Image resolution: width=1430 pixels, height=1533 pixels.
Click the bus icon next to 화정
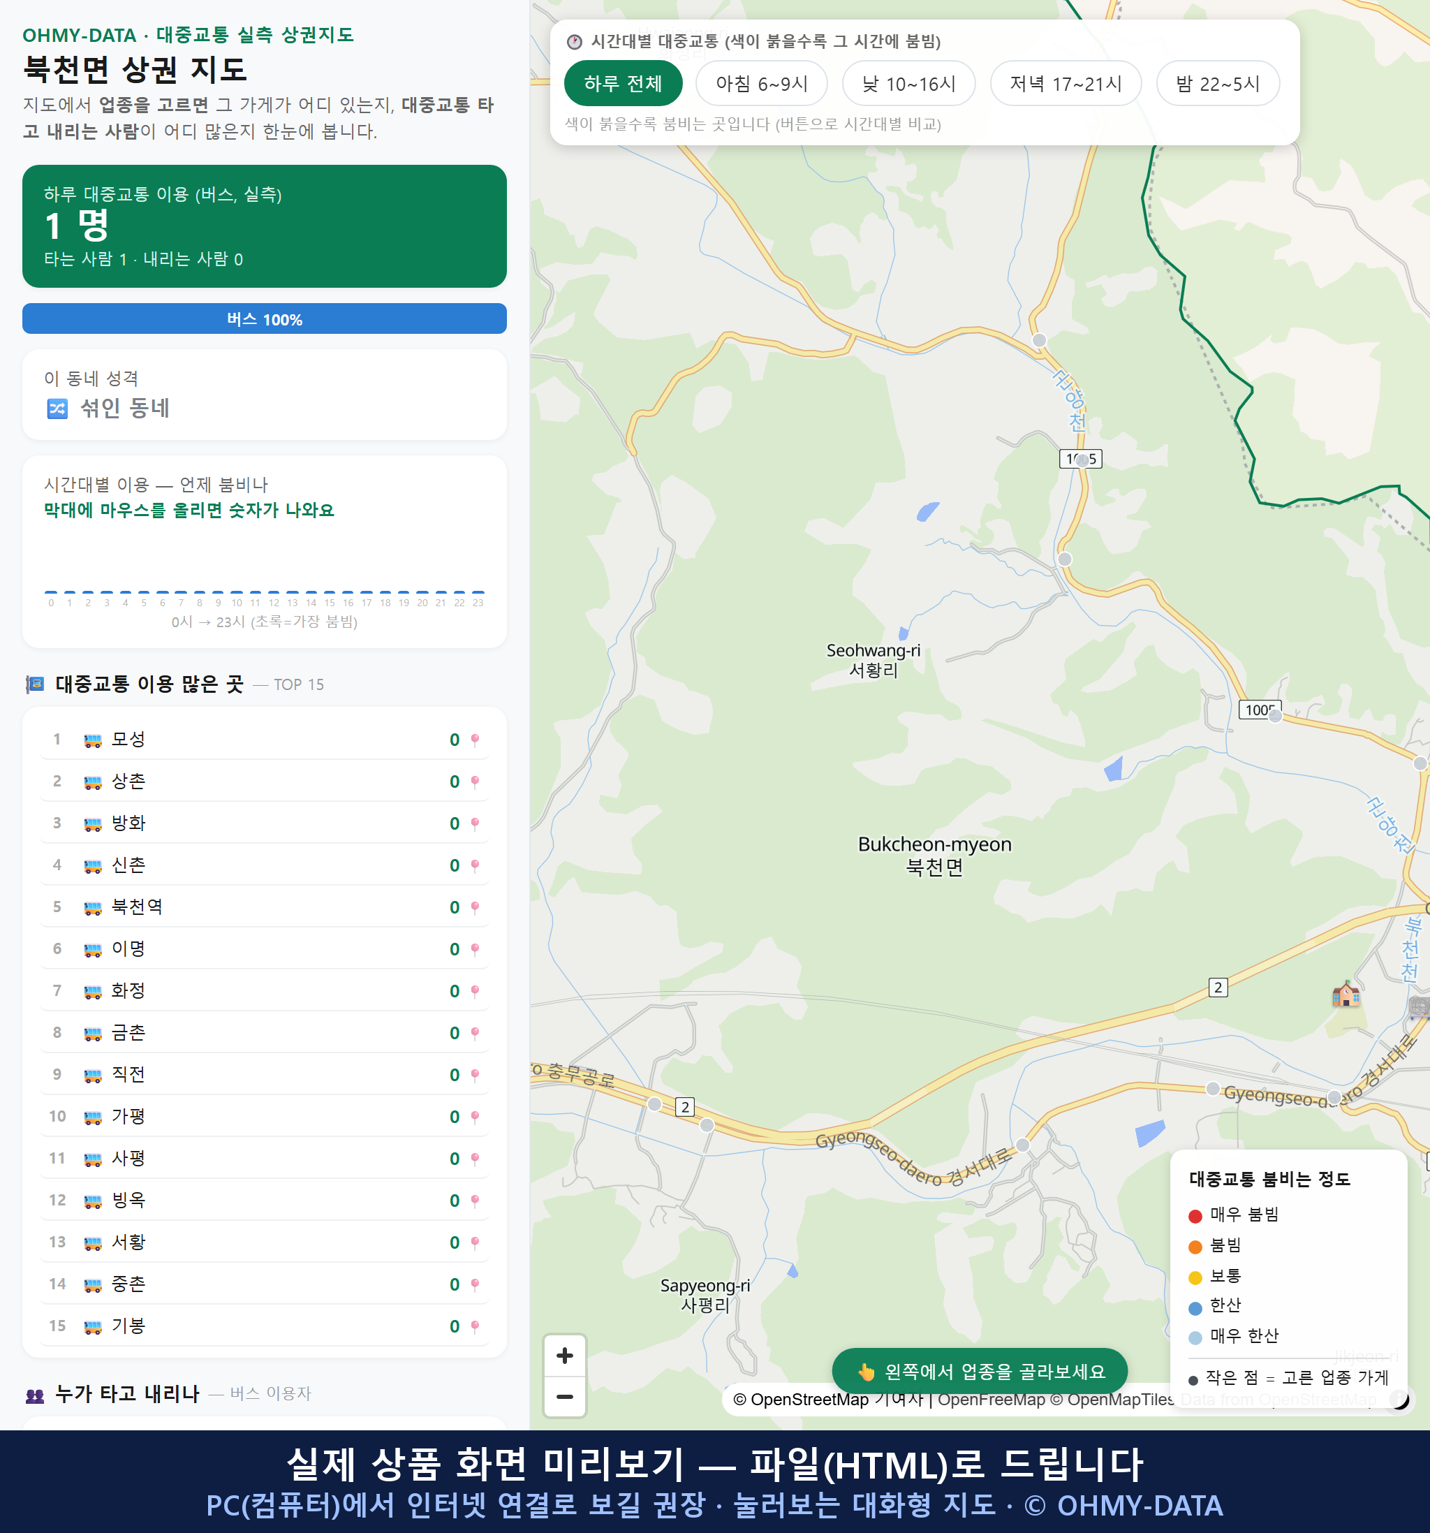(x=92, y=992)
